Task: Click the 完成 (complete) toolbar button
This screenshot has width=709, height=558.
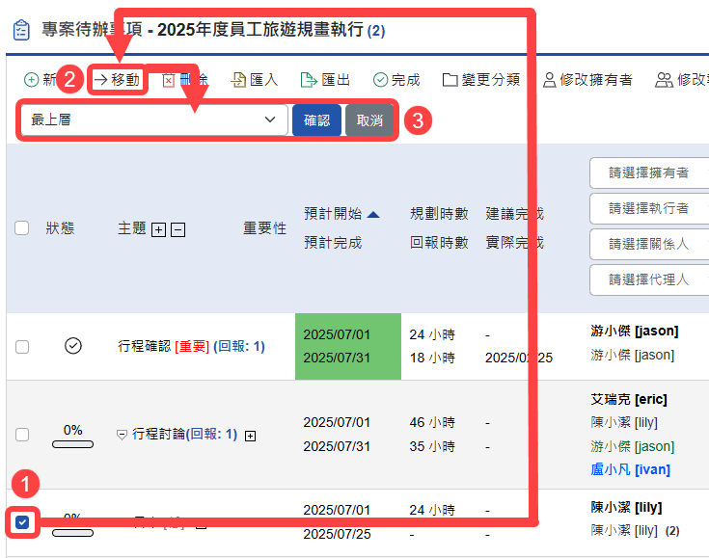Action: click(x=396, y=80)
